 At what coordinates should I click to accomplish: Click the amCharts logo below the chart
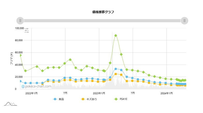pyautogui.click(x=10, y=104)
